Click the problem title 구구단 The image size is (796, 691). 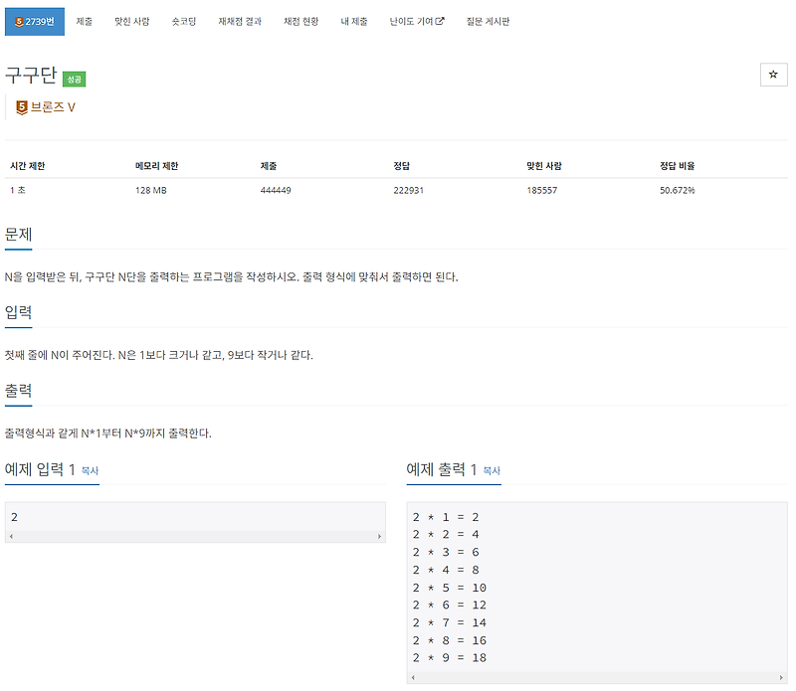click(x=32, y=76)
